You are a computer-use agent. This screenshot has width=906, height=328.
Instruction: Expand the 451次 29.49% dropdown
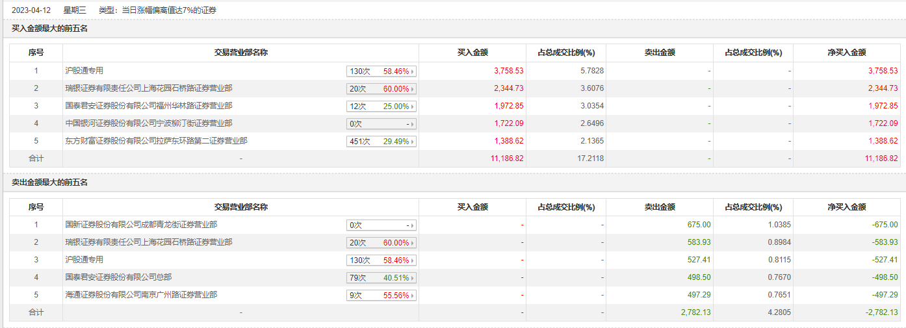click(382, 142)
